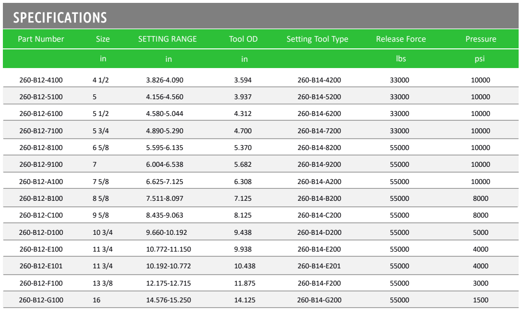Click pressure value 1500

pyautogui.click(x=481, y=300)
